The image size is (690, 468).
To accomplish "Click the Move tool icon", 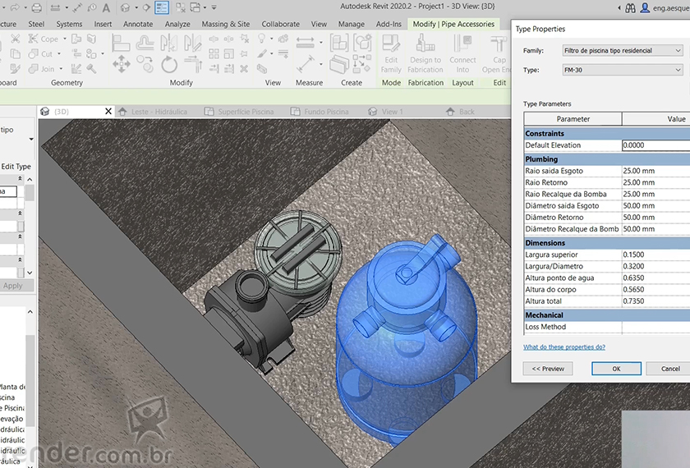I will pos(122,64).
